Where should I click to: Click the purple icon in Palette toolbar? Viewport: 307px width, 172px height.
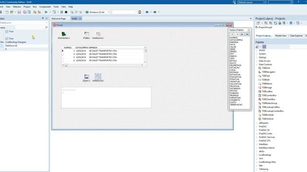pyautogui.click(x=264, y=47)
